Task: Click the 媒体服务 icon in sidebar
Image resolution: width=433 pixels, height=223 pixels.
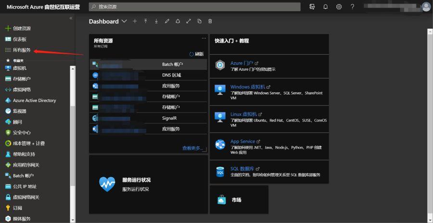Action: [x=8, y=219]
